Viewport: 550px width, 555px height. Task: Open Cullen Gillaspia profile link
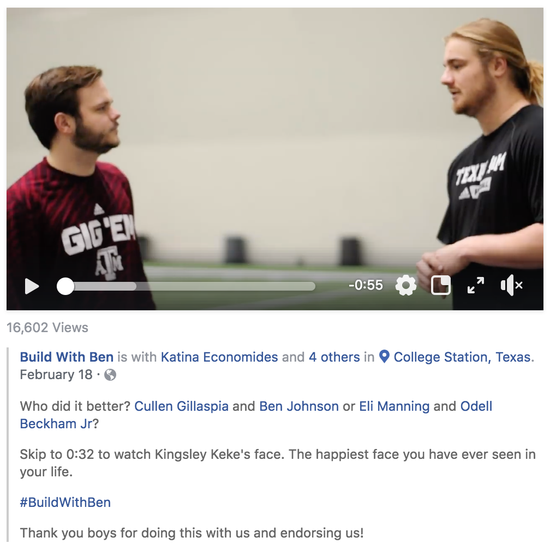pyautogui.click(x=181, y=406)
